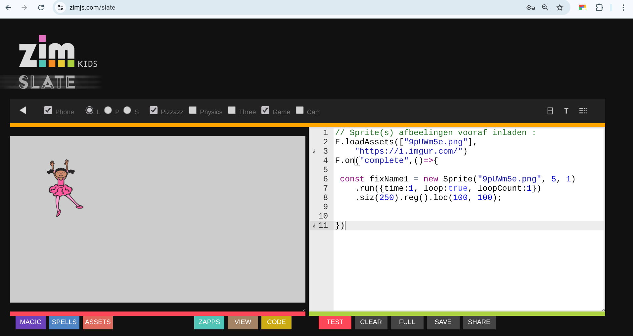The height and width of the screenshot is (336, 633).
Task: Enable the Physics checkbox
Action: (x=193, y=110)
